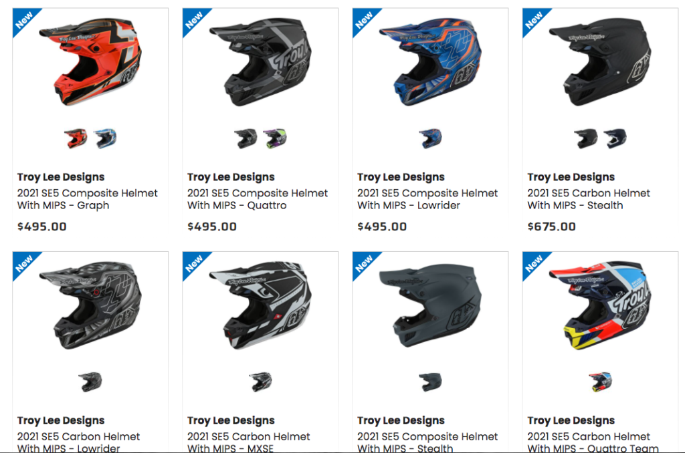Open the SE5 Carbon Helmet Stealth title link
The image size is (685, 453).
[589, 199]
